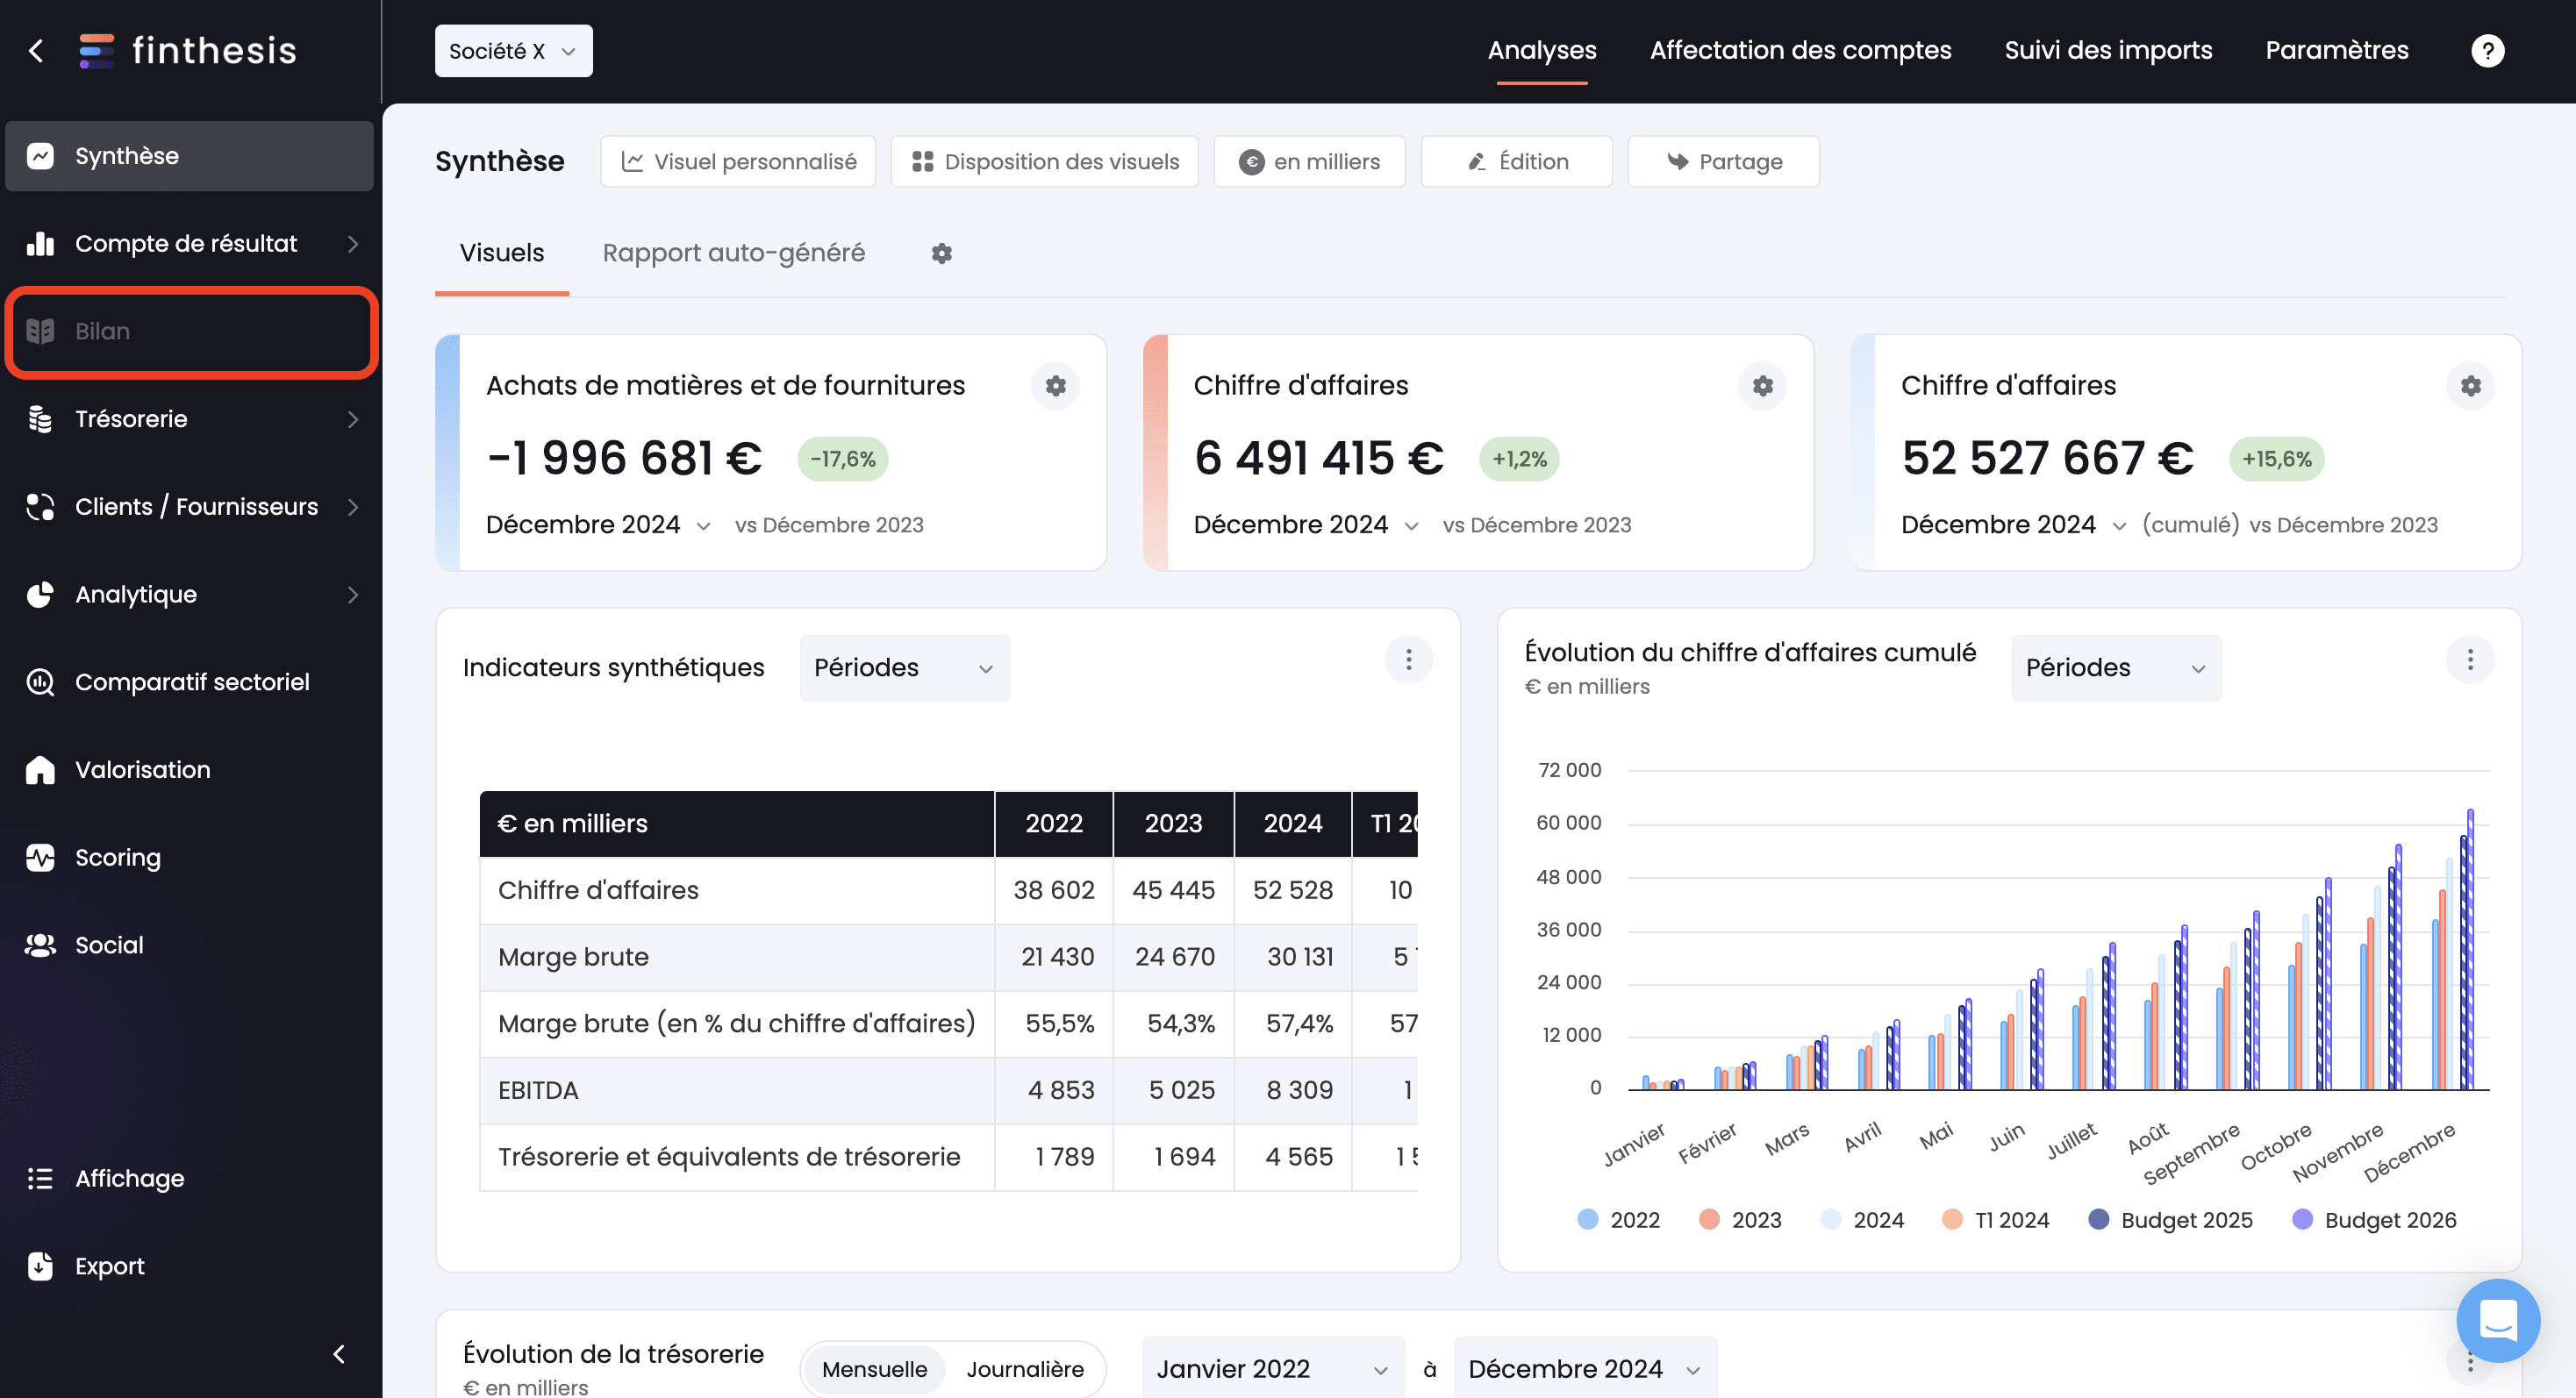Open Décembre 2024 dropdown on the Chiffre d'affaires card showing 6 491 415 €

click(1306, 524)
